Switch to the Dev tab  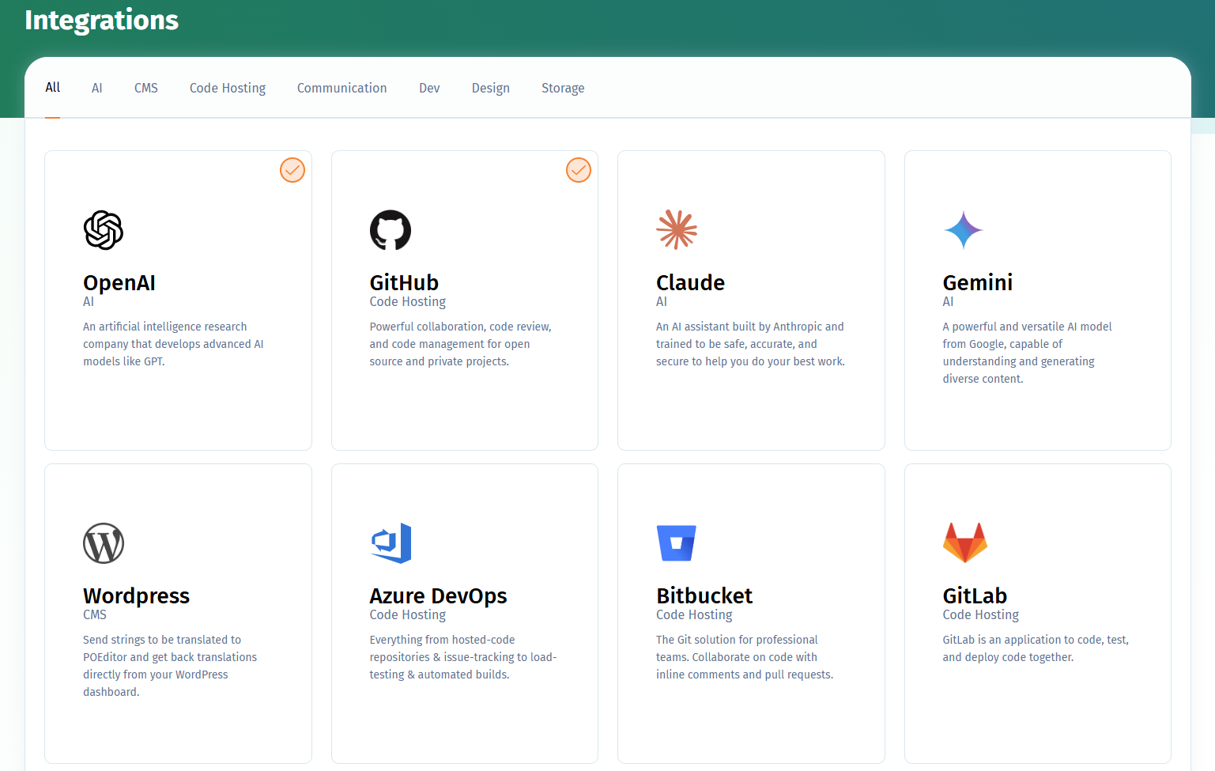pyautogui.click(x=429, y=88)
